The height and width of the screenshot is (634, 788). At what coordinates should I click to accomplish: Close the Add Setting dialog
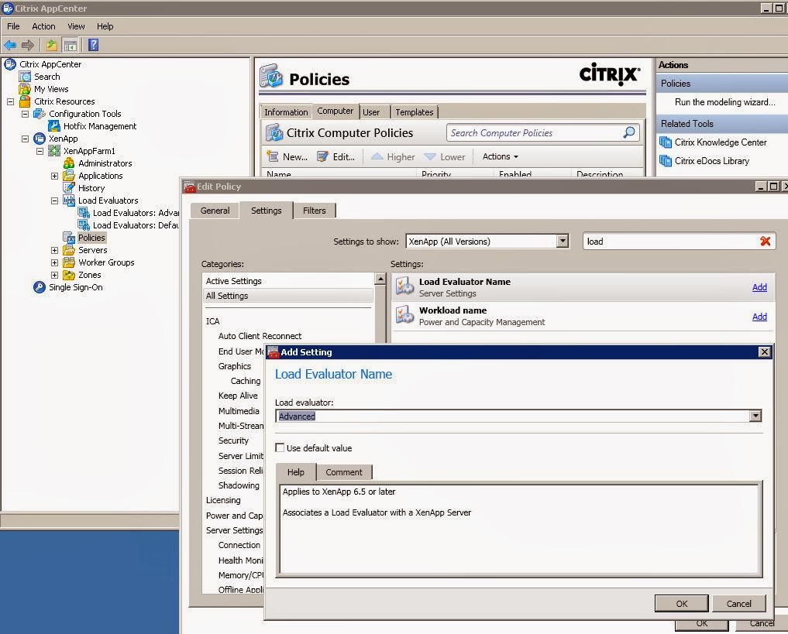coord(764,352)
